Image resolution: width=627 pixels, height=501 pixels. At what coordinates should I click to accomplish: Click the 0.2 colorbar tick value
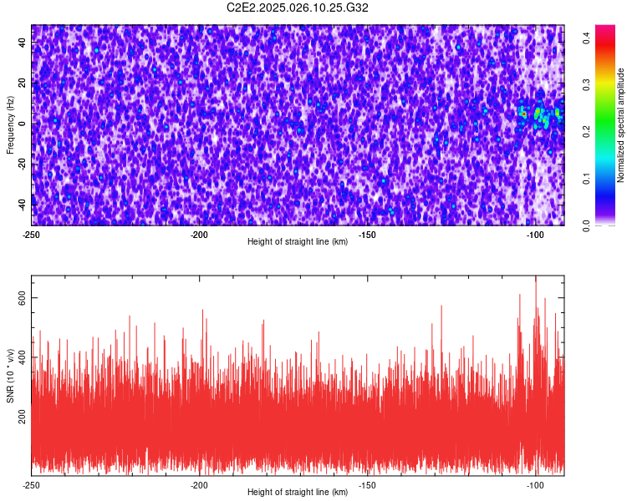(587, 132)
